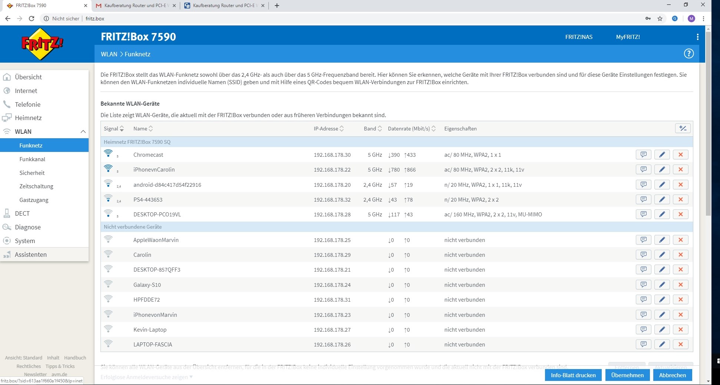720x385 pixels.
Task: Edit the iPhonevonMarvin device
Action: pos(662,315)
